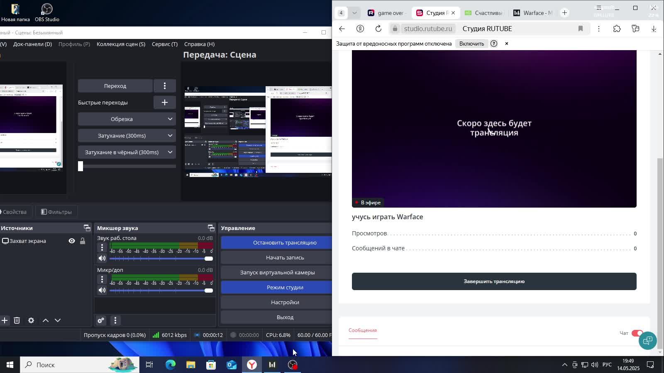Mute Звук раб. стола audio

[102, 258]
